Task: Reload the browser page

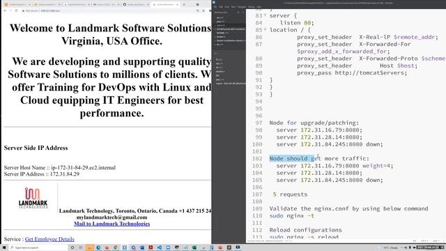Action: [16, 10]
